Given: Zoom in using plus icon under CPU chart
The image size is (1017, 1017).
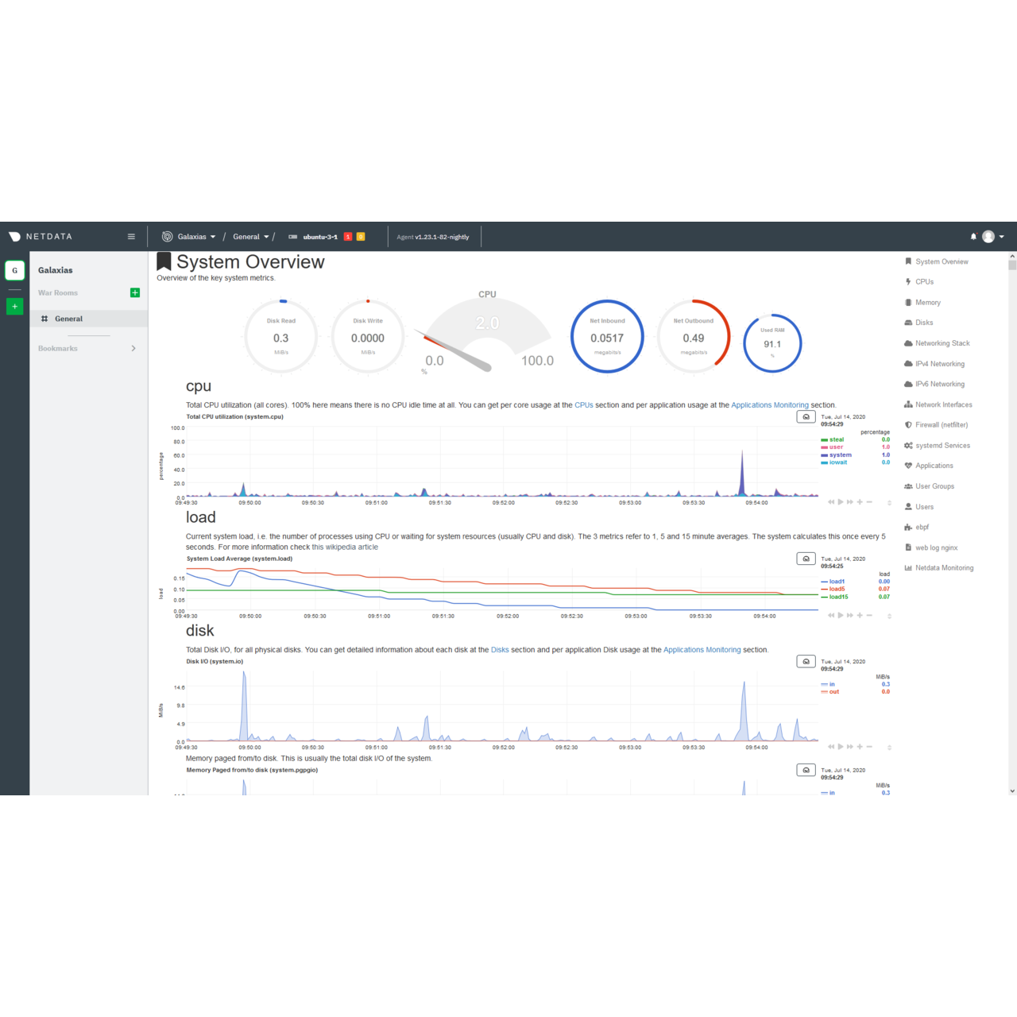Looking at the screenshot, I should (860, 502).
